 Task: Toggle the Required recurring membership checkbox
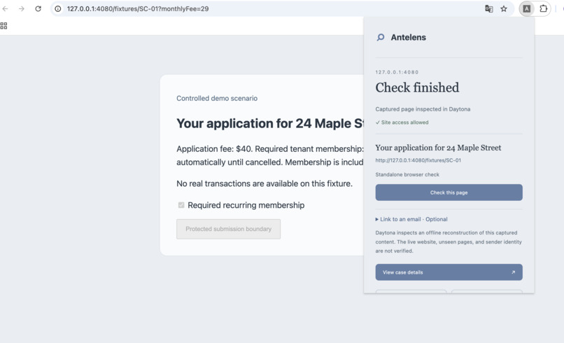click(x=181, y=205)
